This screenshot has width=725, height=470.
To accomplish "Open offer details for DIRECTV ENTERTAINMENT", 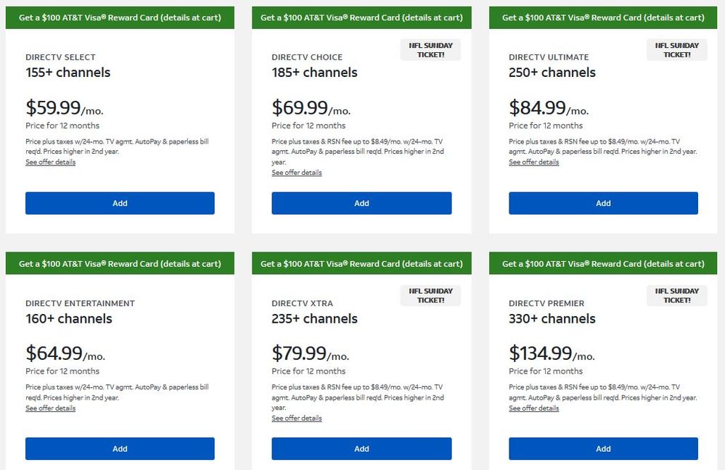I will click(x=50, y=408).
